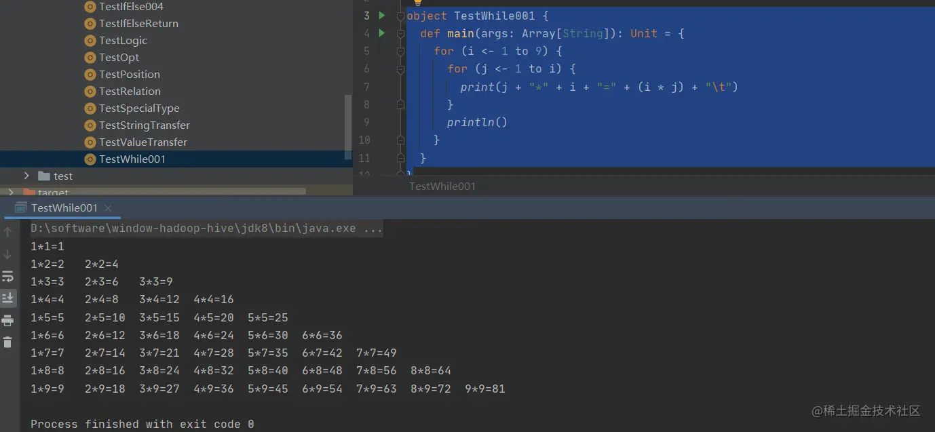Image resolution: width=935 pixels, height=432 pixels.
Task: Click the project tree vertical scrollbar
Action: pos(348,127)
